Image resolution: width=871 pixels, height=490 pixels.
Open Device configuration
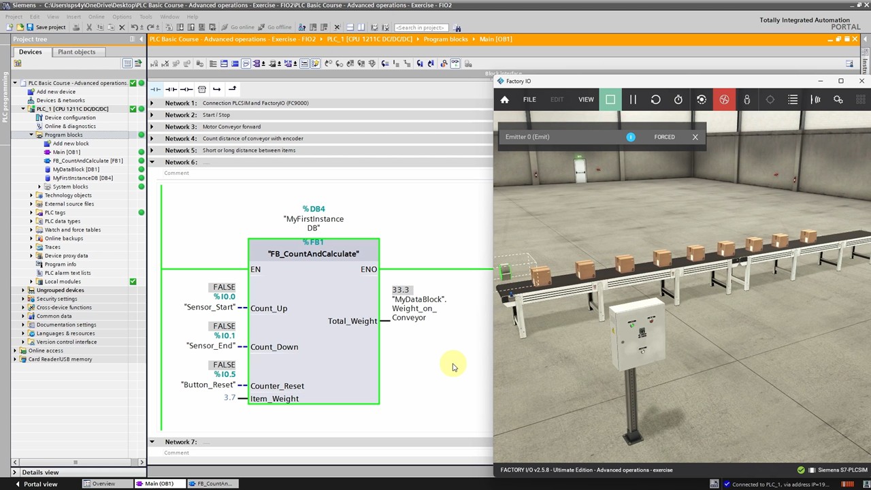point(69,118)
